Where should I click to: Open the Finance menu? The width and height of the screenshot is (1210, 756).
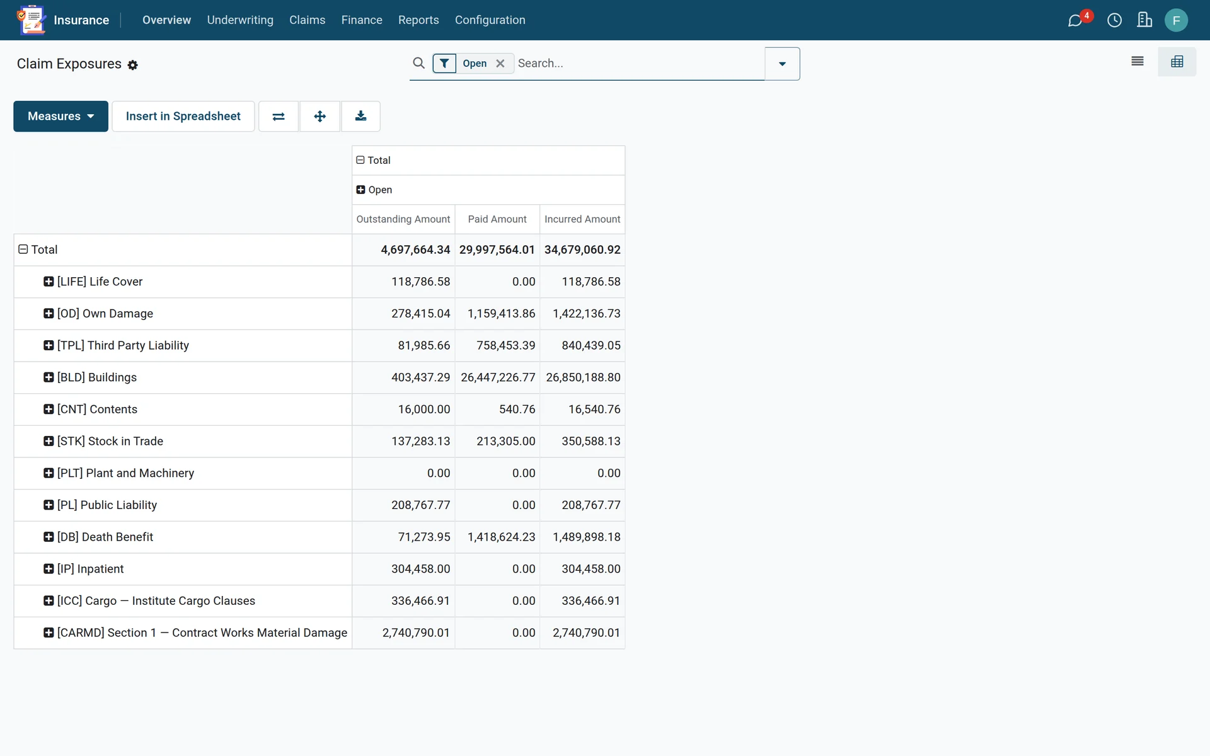[x=362, y=20]
